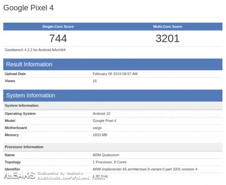The width and height of the screenshot is (226, 185).
Task: Click the views count 15
Action: (95, 81)
